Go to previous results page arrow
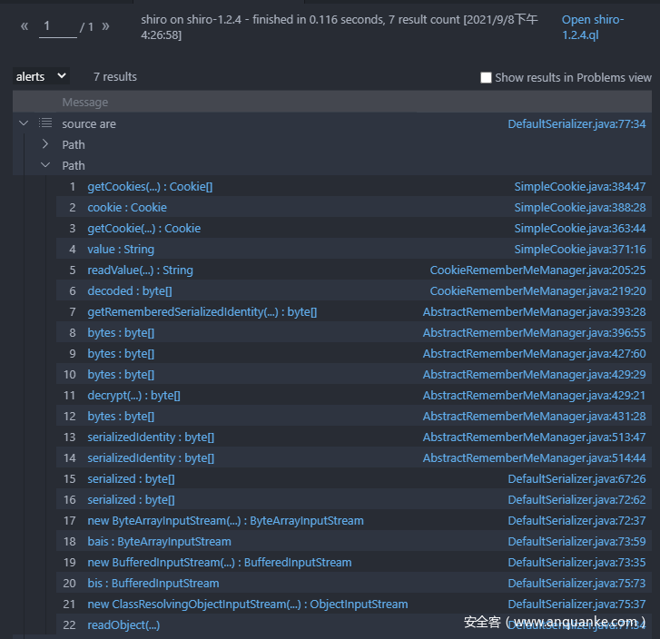Screen dimensions: 660x639 click(x=25, y=26)
